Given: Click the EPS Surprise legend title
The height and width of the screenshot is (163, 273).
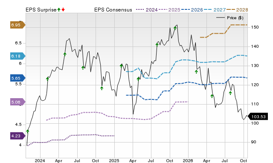Looking at the screenshot, I should pyautogui.click(x=41, y=10).
